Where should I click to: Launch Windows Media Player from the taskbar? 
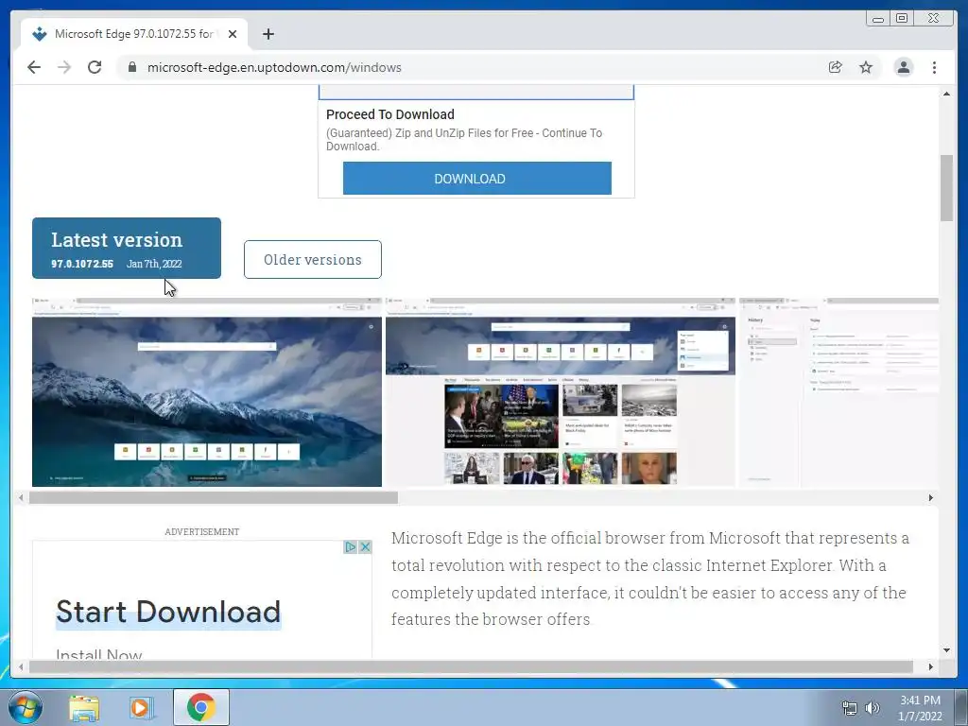pyautogui.click(x=142, y=707)
